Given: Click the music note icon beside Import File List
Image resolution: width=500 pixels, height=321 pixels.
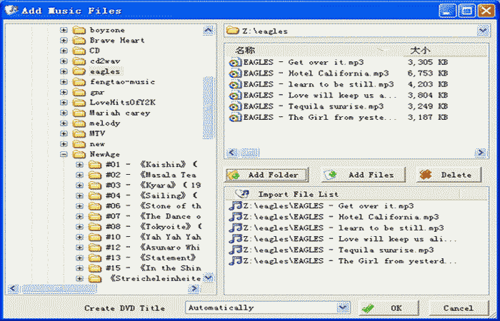Looking at the screenshot, I should point(243,193).
